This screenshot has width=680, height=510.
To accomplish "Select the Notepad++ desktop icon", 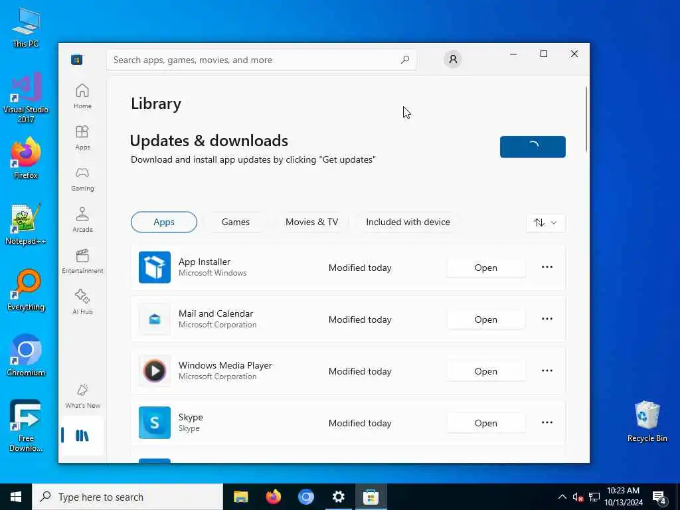I will pos(26,224).
